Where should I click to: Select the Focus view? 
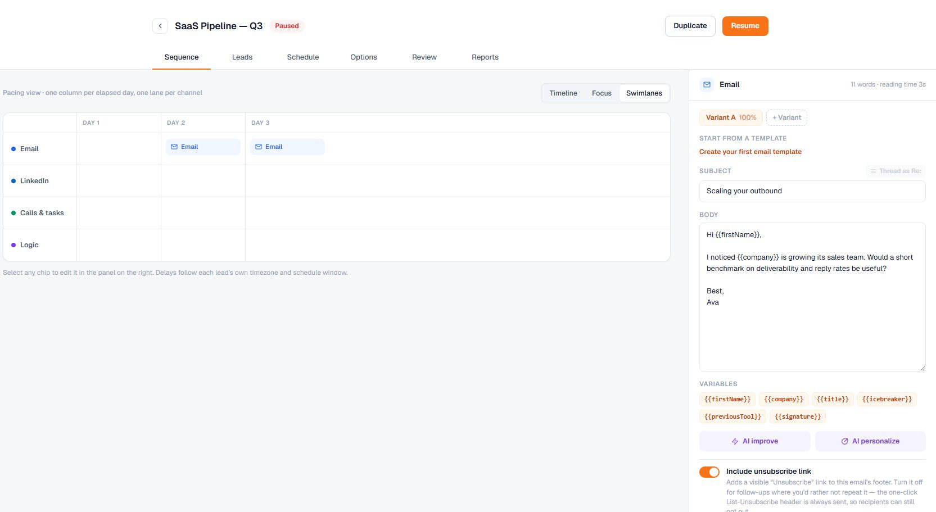tap(602, 93)
